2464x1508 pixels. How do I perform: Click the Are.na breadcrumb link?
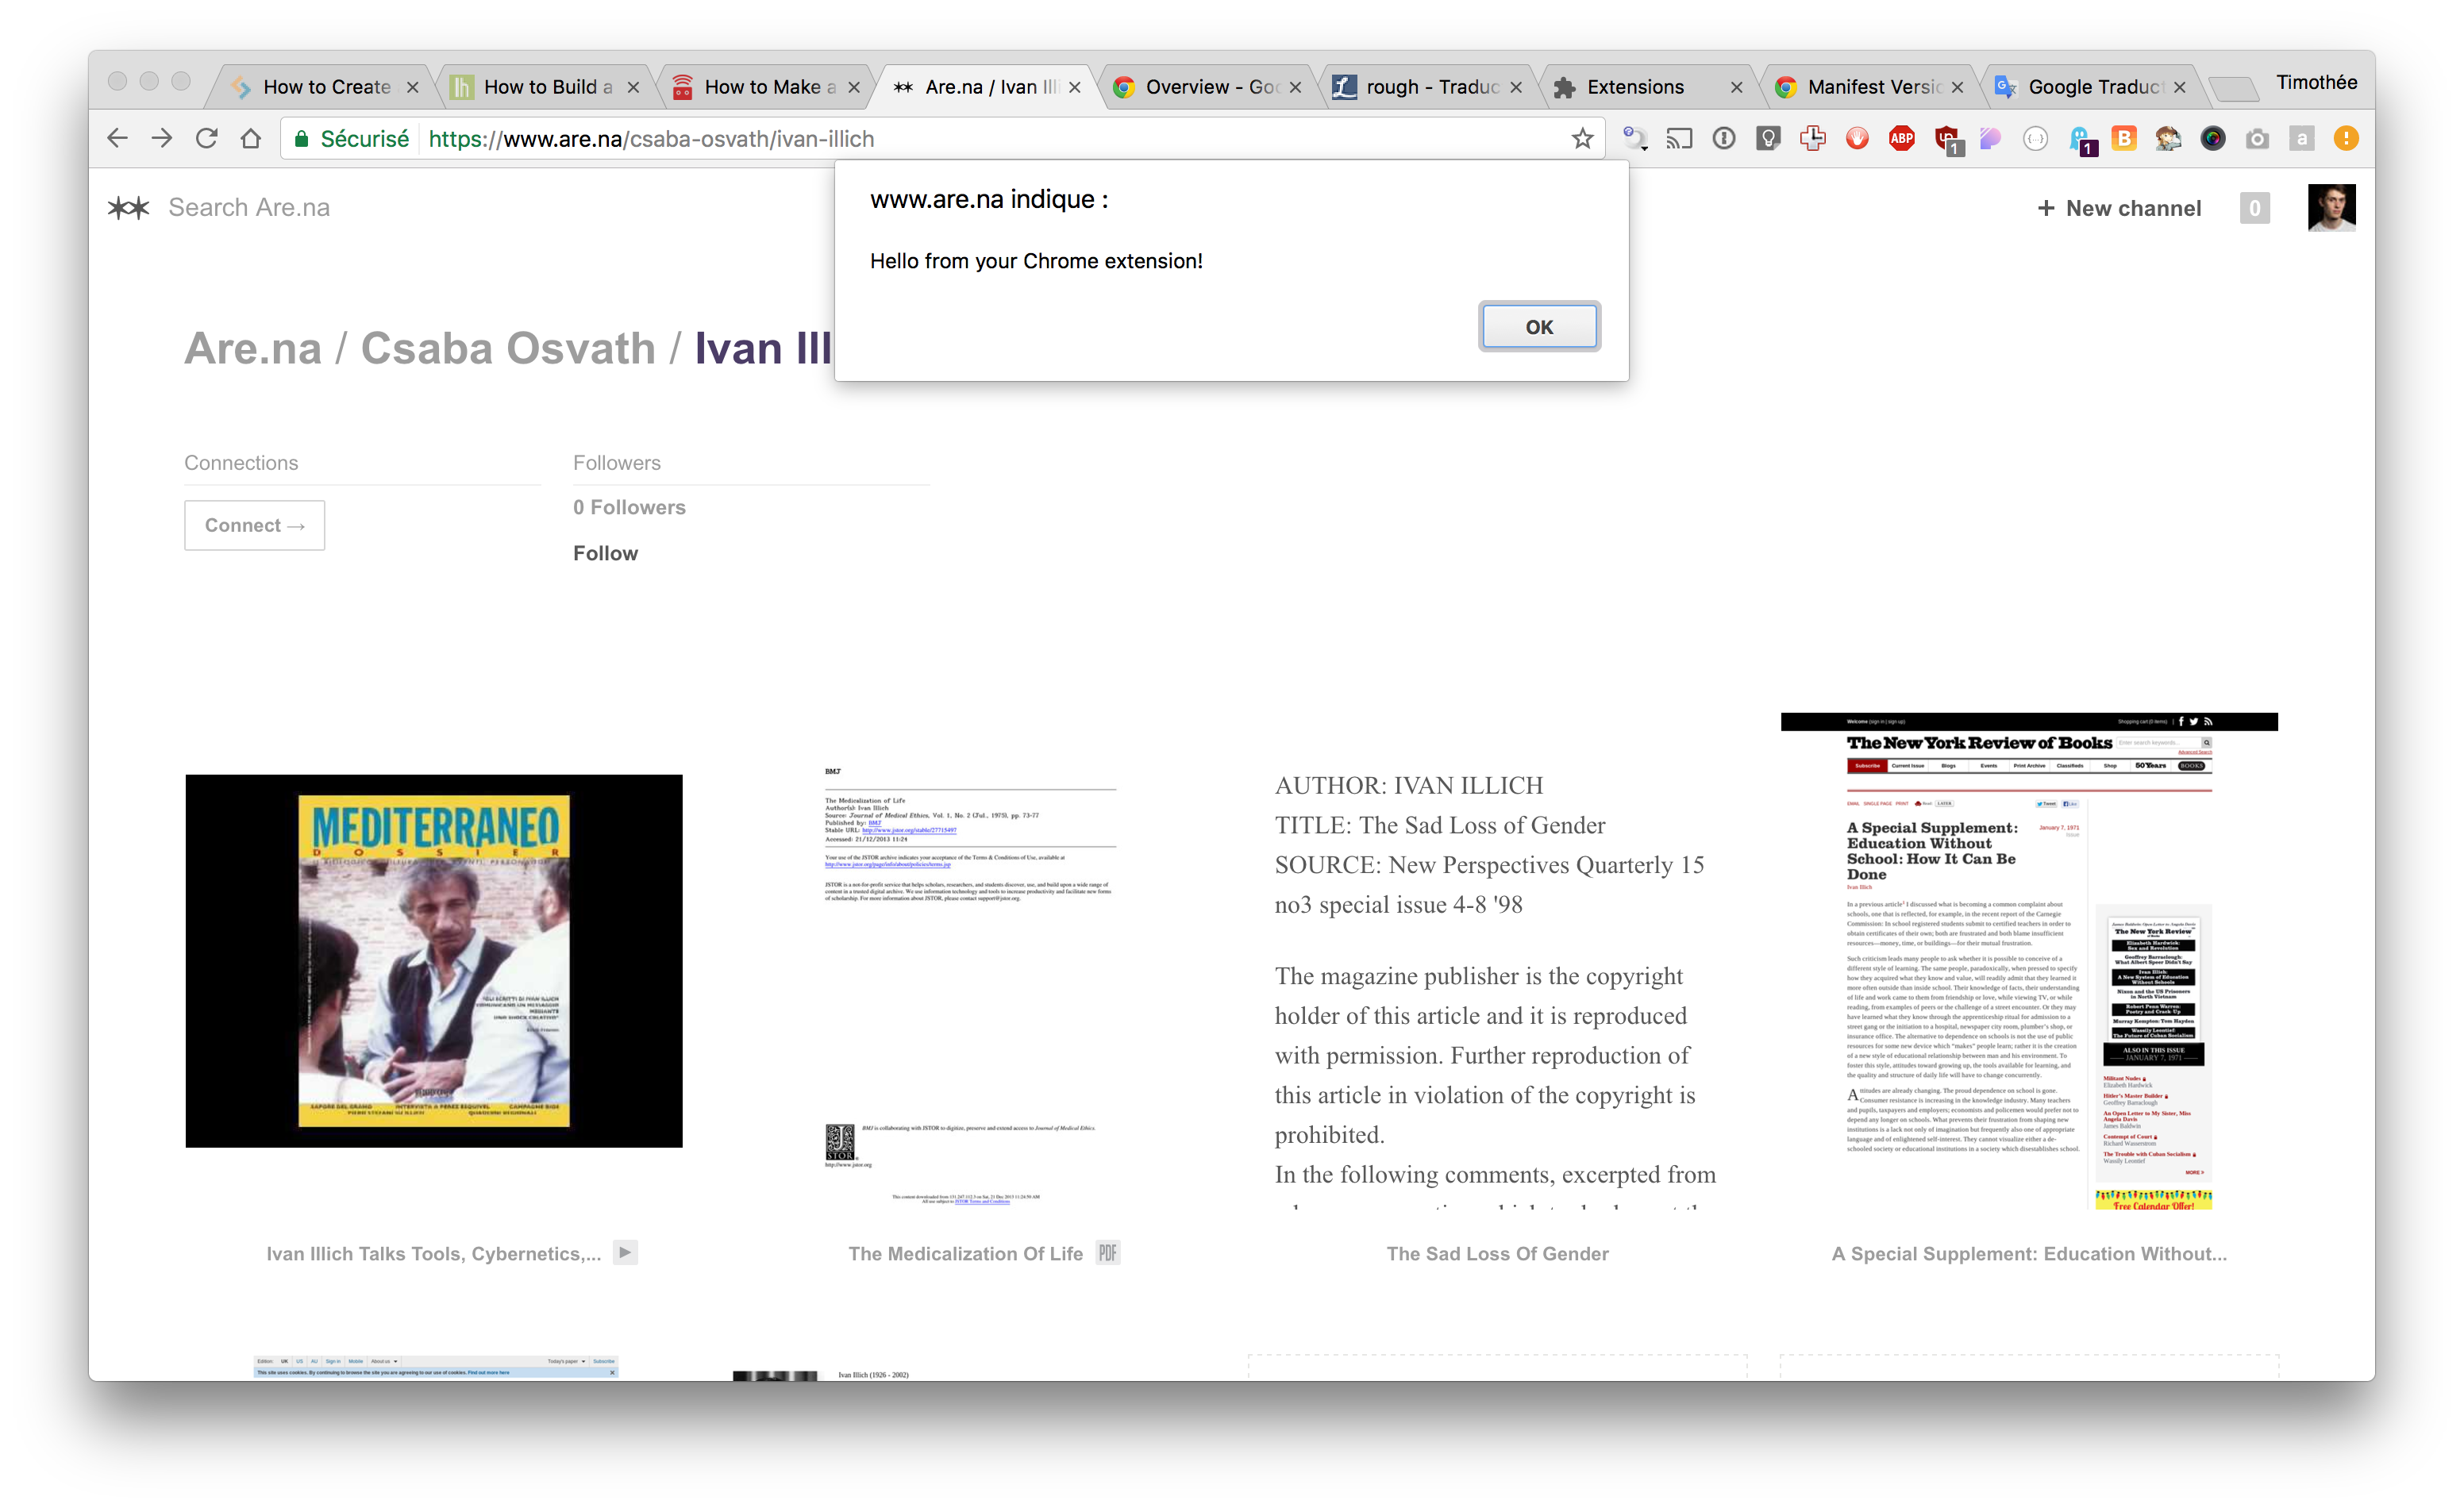click(x=253, y=348)
